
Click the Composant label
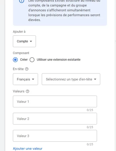21,53
